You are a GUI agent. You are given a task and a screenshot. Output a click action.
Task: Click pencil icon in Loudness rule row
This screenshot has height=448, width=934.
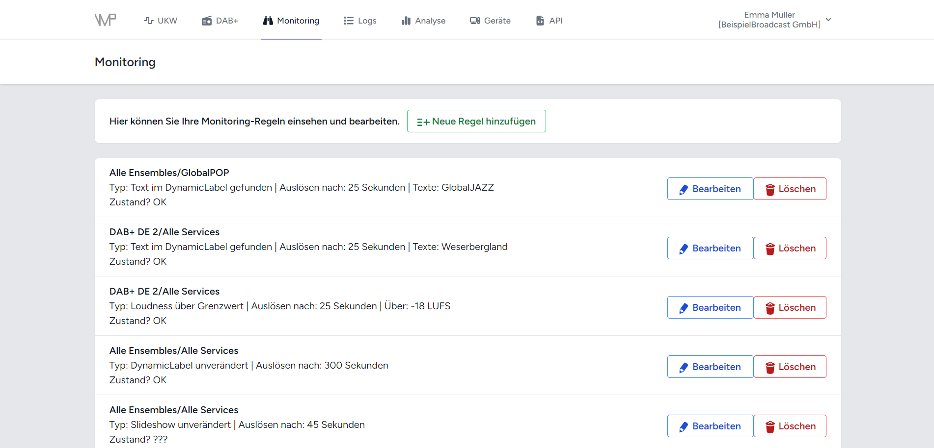[684, 308]
